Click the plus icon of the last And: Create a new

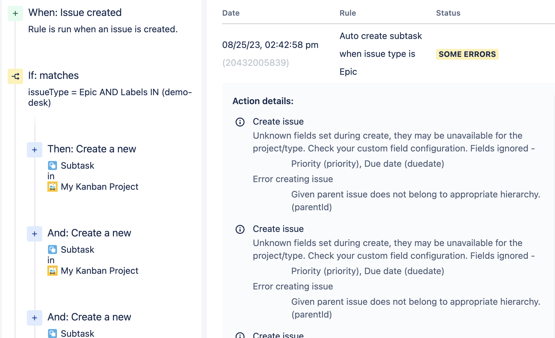(x=35, y=318)
